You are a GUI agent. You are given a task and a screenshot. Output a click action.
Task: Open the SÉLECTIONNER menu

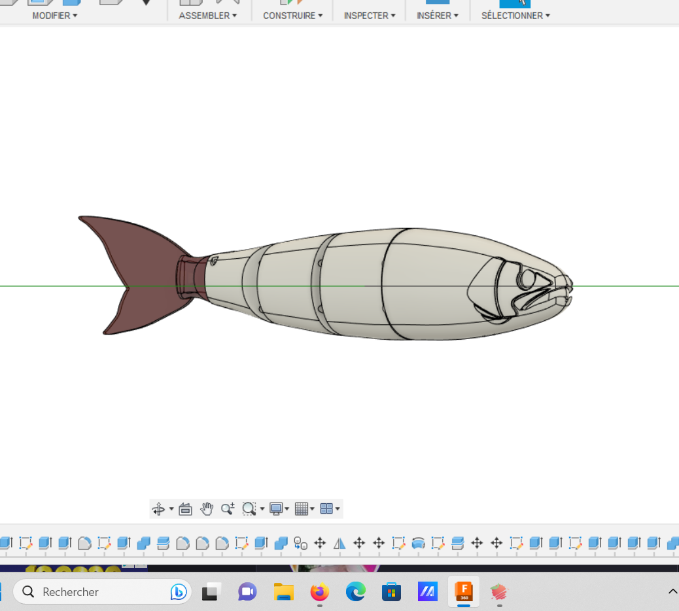[x=515, y=15]
